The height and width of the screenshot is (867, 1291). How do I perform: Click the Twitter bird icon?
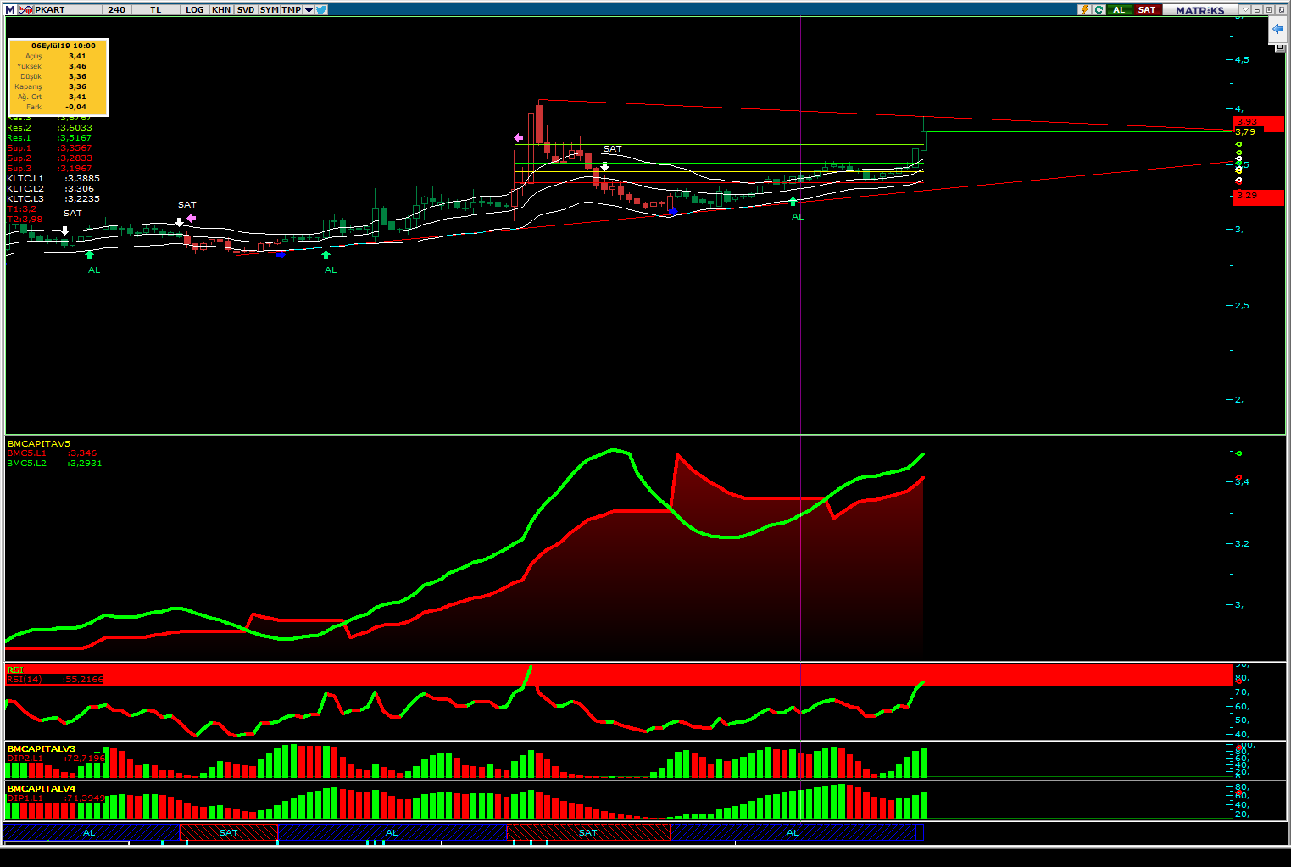321,10
